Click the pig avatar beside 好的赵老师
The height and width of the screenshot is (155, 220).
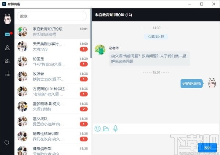[x=212, y=83]
